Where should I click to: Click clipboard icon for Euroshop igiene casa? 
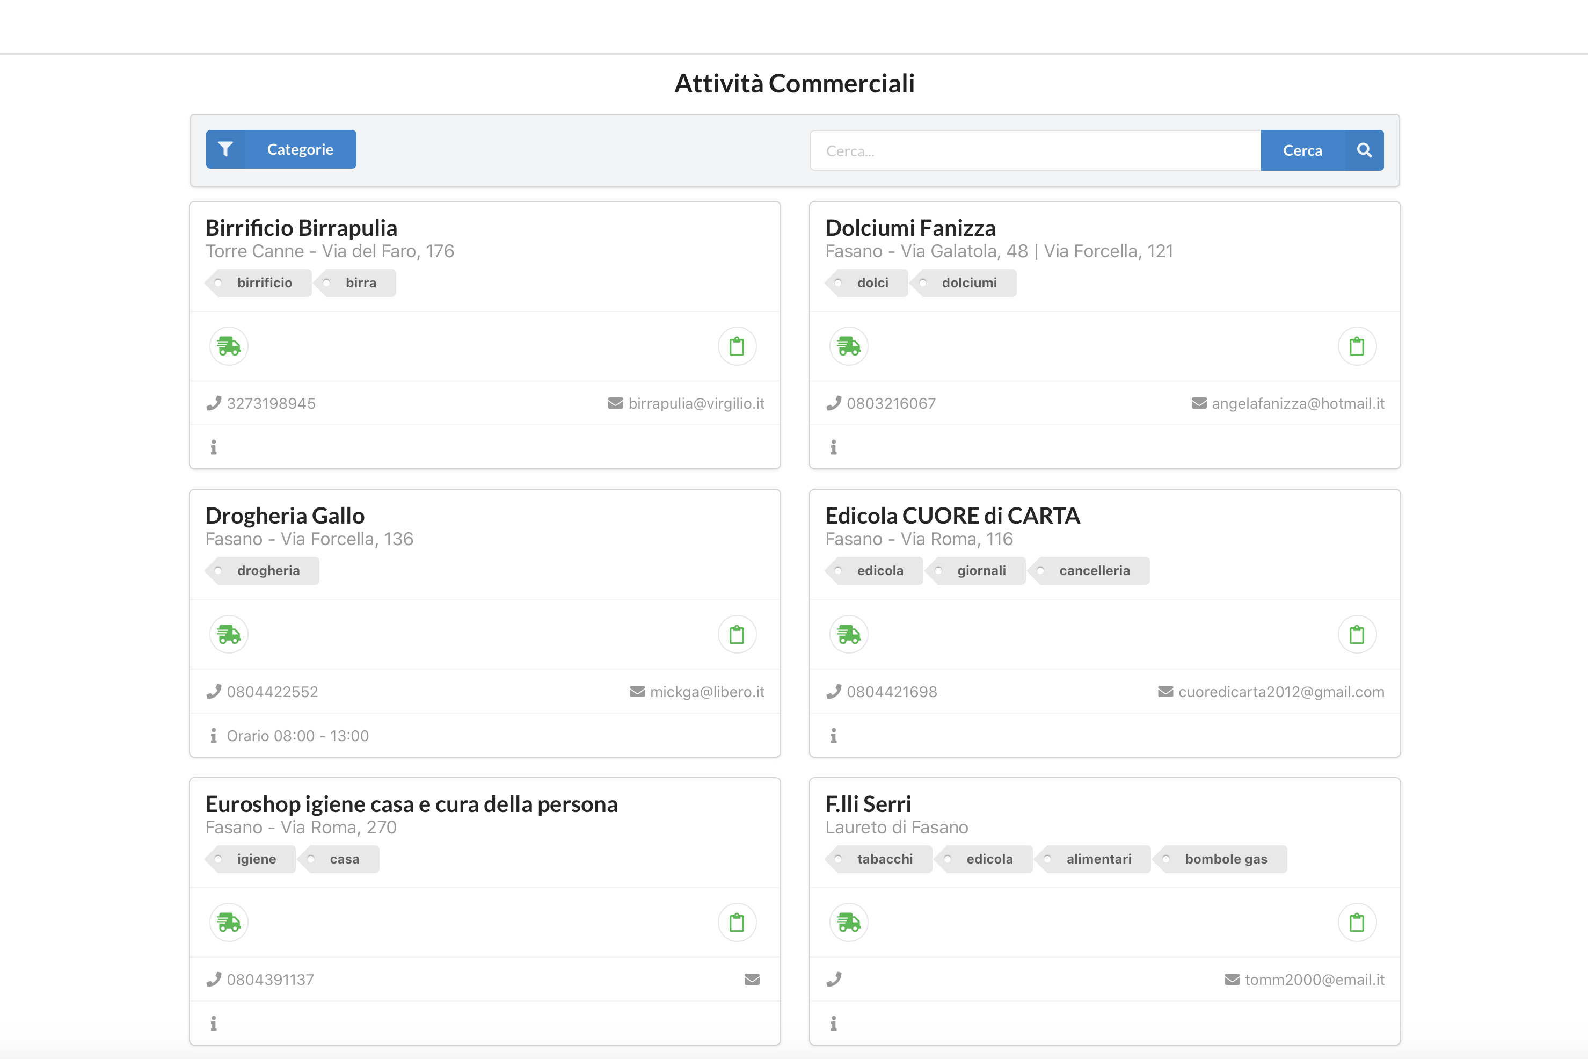pyautogui.click(x=737, y=923)
